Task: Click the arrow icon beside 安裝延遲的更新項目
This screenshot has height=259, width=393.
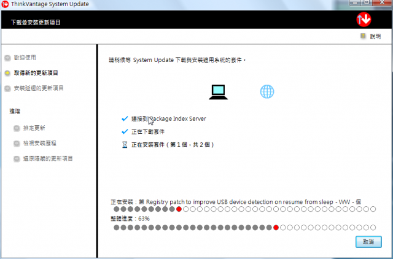Action: click(x=8, y=88)
